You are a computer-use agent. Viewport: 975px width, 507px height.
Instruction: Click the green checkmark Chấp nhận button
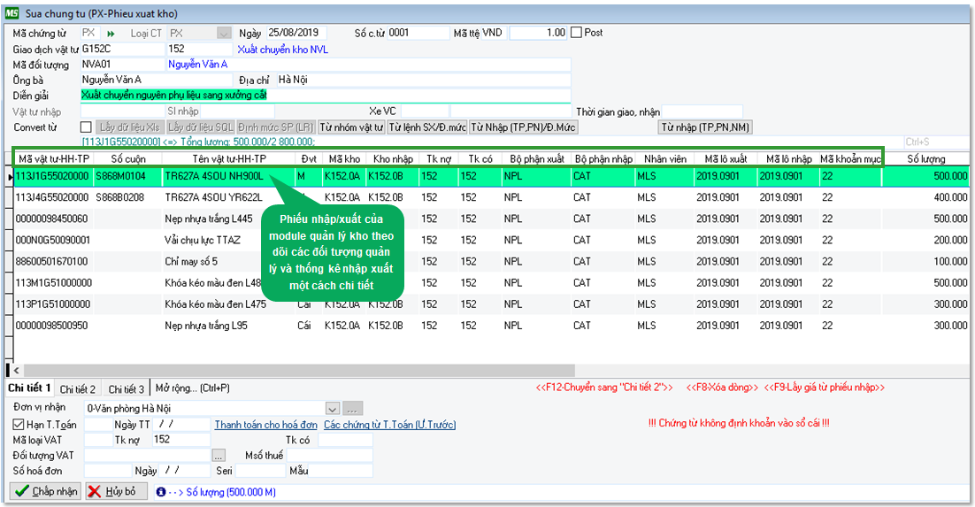coord(47,491)
